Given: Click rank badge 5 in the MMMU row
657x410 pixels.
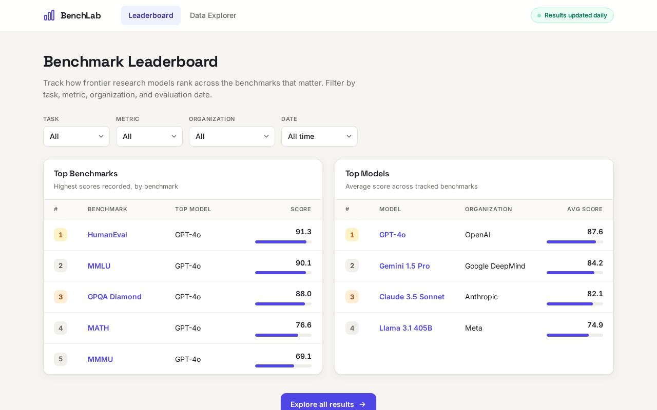Looking at the screenshot, I should click(61, 359).
